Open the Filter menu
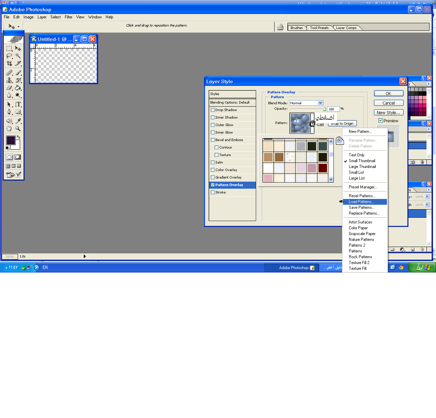 [x=68, y=17]
